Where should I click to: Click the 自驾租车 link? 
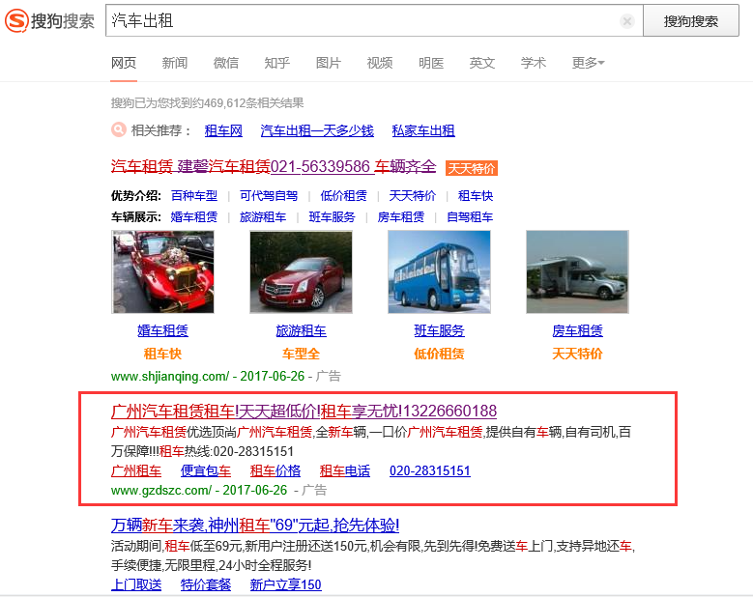point(470,217)
